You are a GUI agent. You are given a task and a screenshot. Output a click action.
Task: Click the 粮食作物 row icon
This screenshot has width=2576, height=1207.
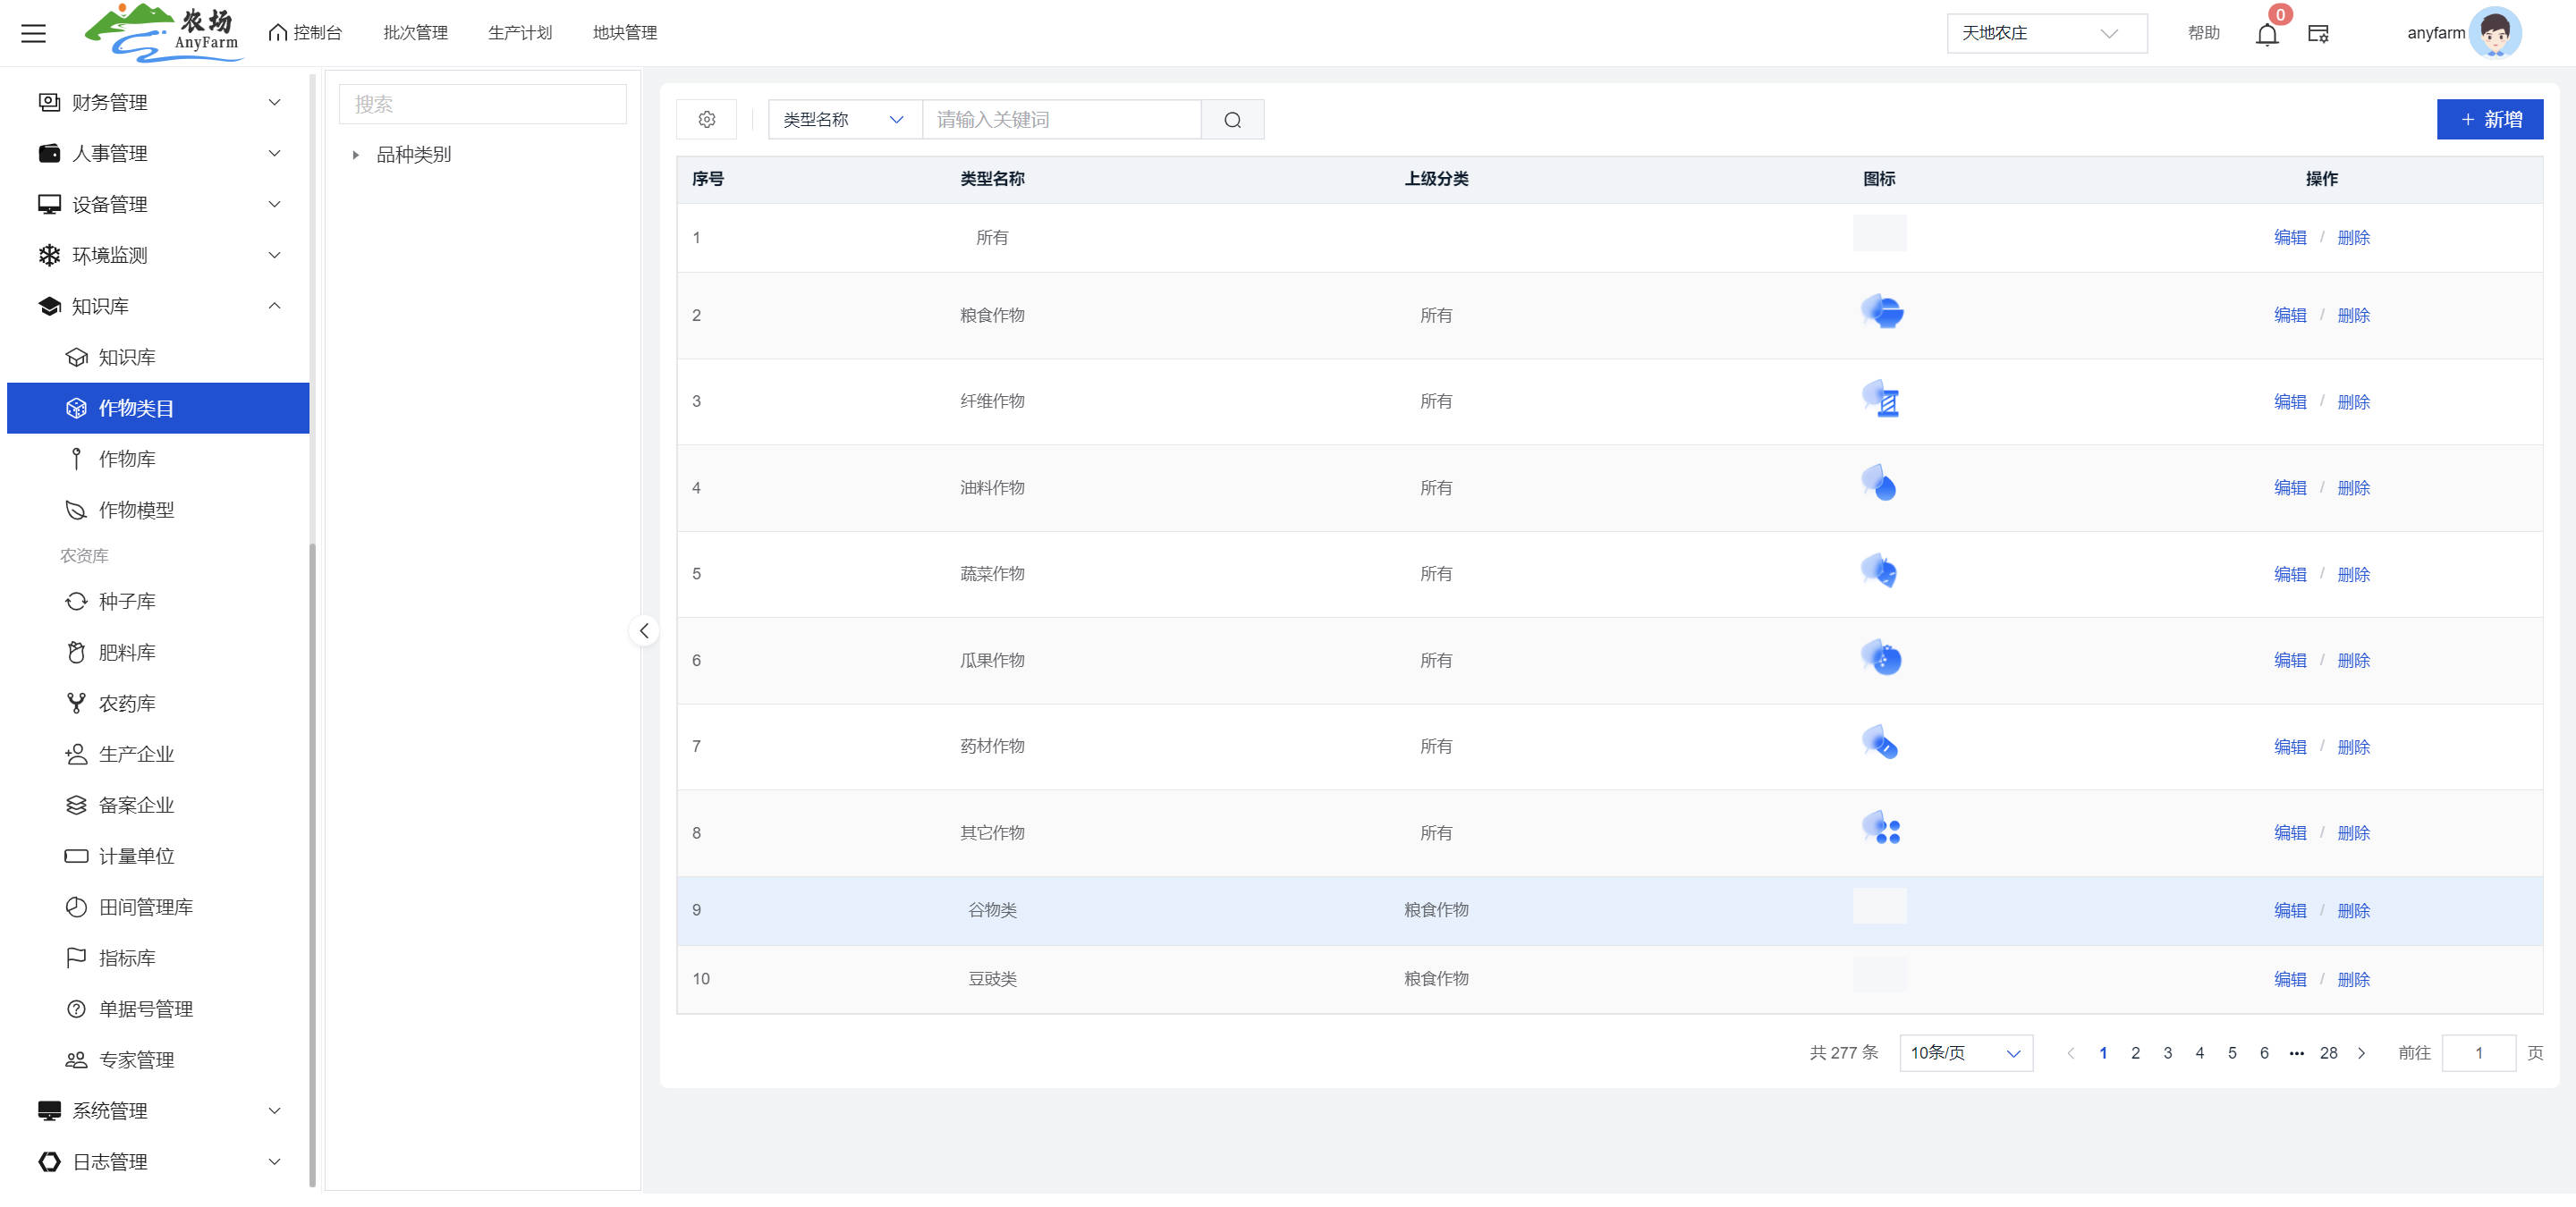tap(1881, 312)
